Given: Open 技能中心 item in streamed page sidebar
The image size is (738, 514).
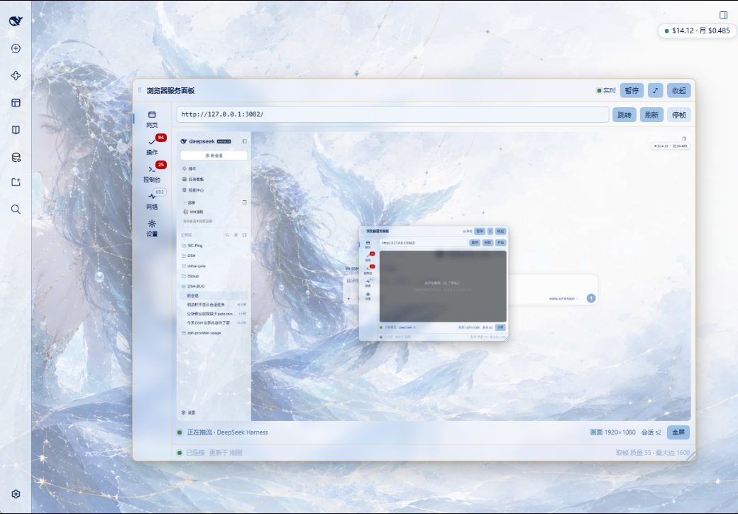Looking at the screenshot, I should click(x=193, y=190).
